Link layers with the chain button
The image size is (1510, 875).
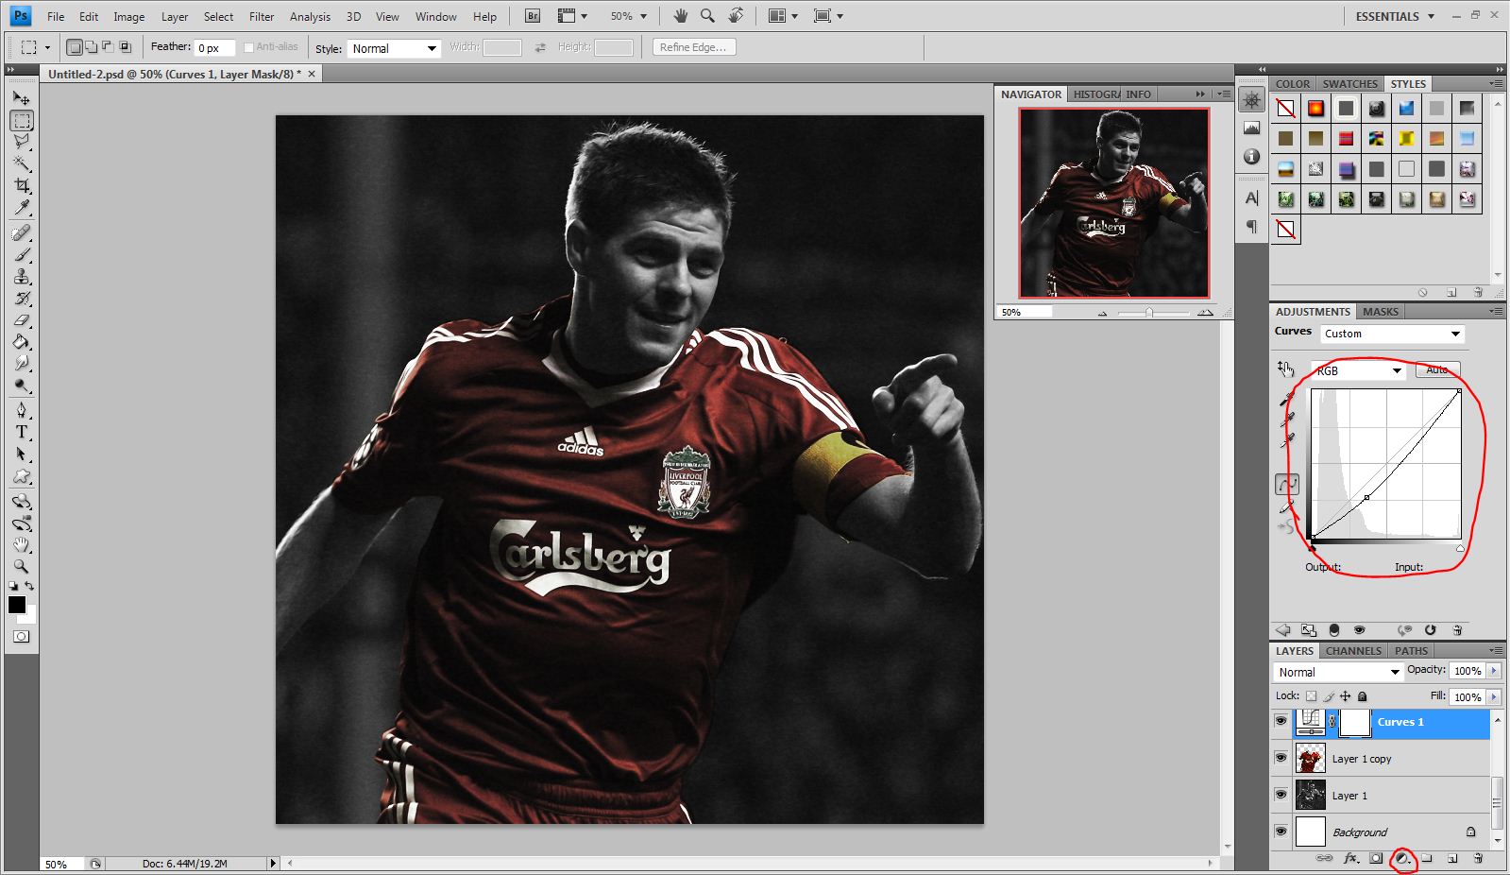[x=1324, y=858]
